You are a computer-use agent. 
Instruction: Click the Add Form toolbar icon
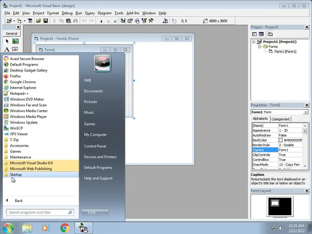[x=19, y=21]
